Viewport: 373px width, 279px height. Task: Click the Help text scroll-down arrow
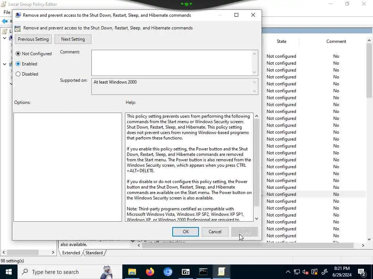[x=256, y=218]
